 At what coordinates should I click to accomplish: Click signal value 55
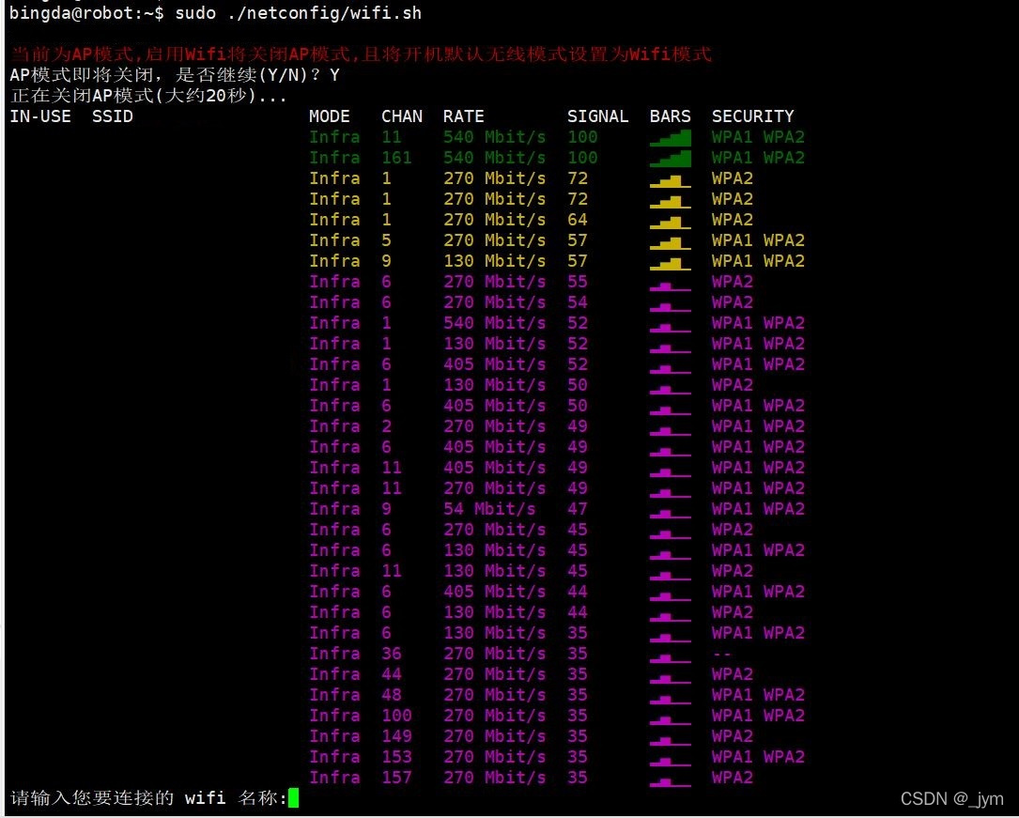pos(577,282)
